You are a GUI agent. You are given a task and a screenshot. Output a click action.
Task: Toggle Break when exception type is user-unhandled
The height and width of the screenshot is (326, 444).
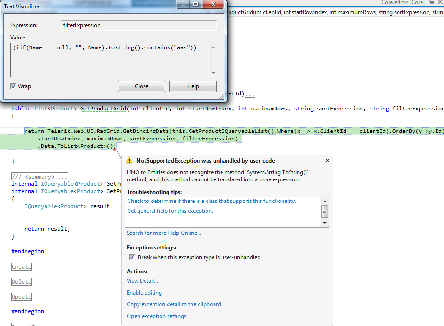pyautogui.click(x=132, y=257)
